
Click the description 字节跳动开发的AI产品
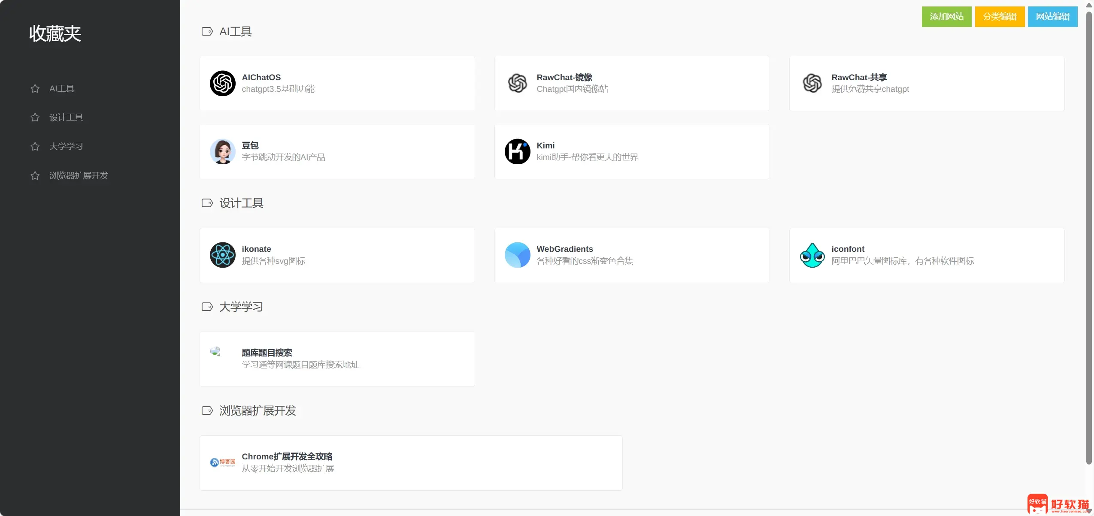[283, 157]
